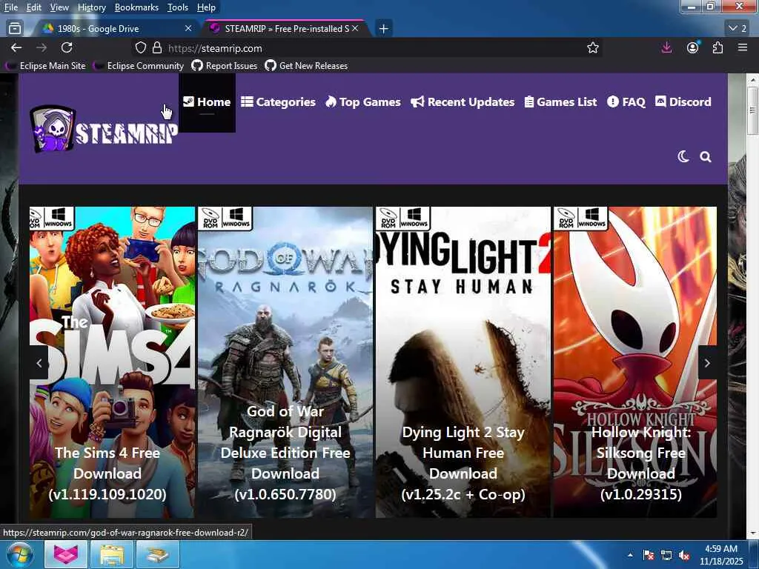Open the browser hamburger menu
The height and width of the screenshot is (569, 759).
pyautogui.click(x=743, y=47)
